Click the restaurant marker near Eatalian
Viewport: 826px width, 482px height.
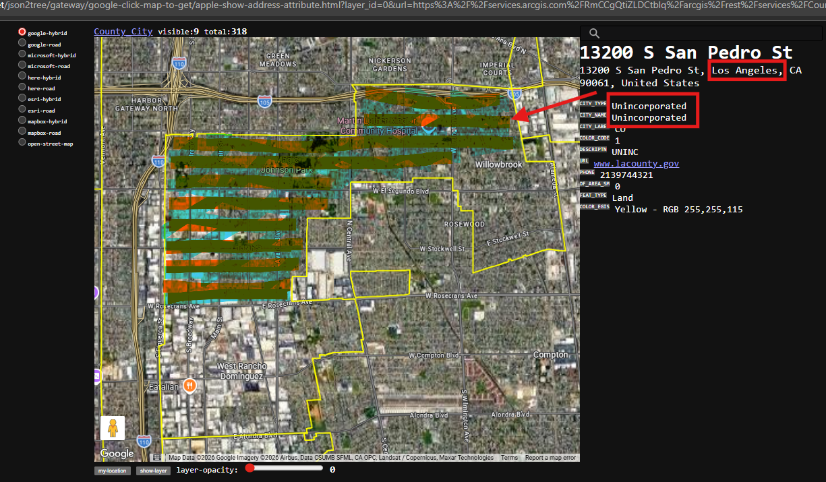(x=190, y=386)
